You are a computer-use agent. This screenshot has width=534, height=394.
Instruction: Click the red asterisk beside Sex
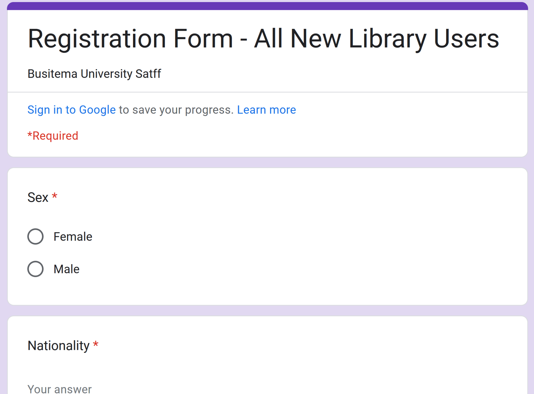click(54, 196)
